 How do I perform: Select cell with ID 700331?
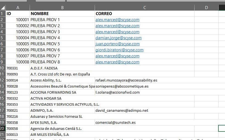coord(18,68)
